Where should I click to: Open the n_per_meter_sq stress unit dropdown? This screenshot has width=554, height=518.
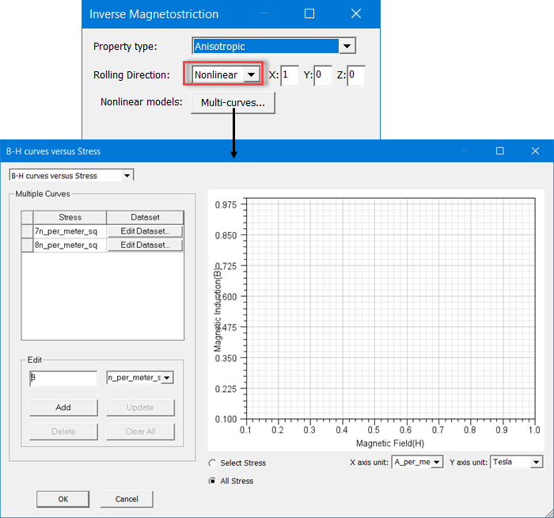click(x=140, y=378)
